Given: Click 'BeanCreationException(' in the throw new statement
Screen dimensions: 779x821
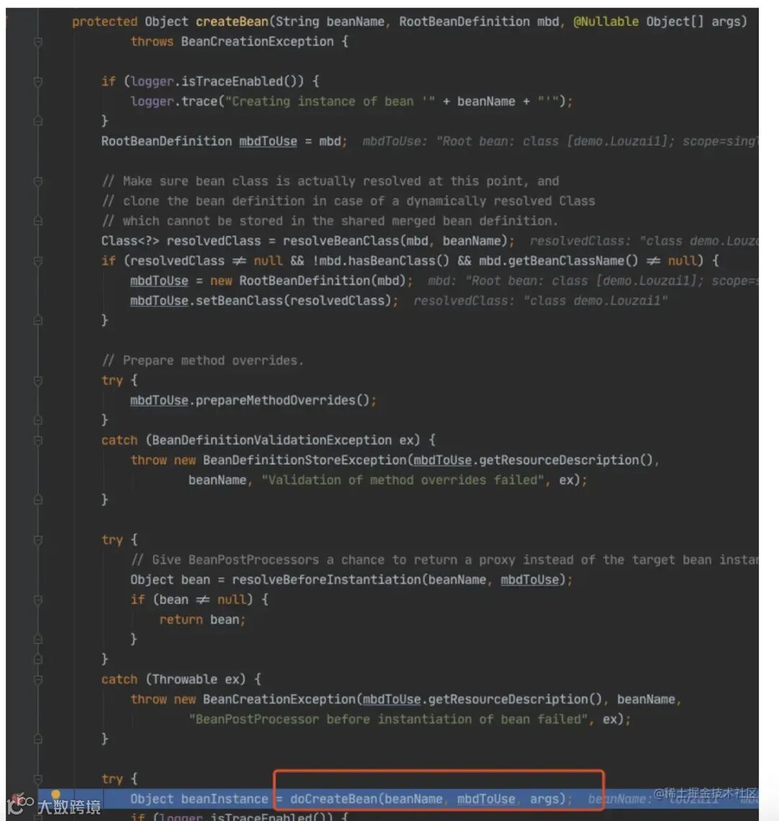Looking at the screenshot, I should click(x=282, y=699).
